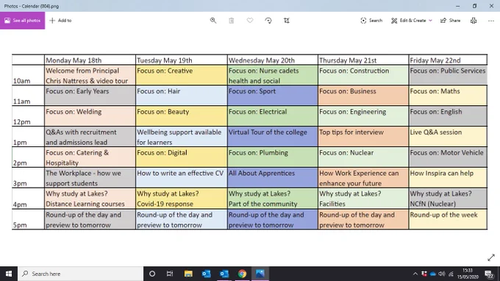Viewport: 500px width, 281px height.
Task: Click 'Top tips for interview' cell
Action: click(363, 137)
